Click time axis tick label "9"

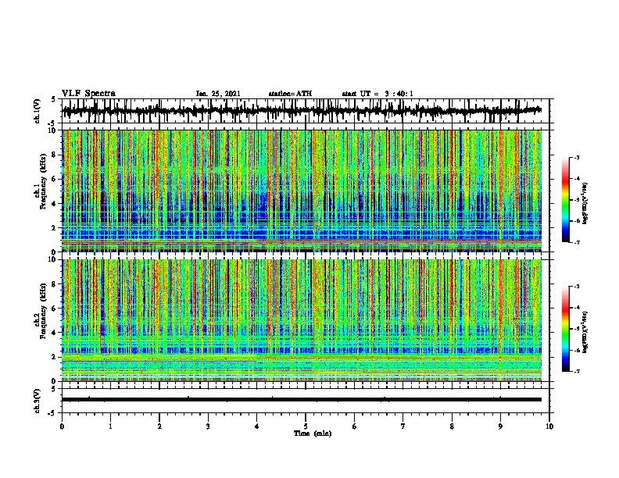[500, 426]
